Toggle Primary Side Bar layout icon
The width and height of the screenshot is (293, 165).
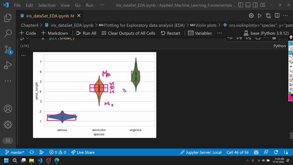coord(241,5)
